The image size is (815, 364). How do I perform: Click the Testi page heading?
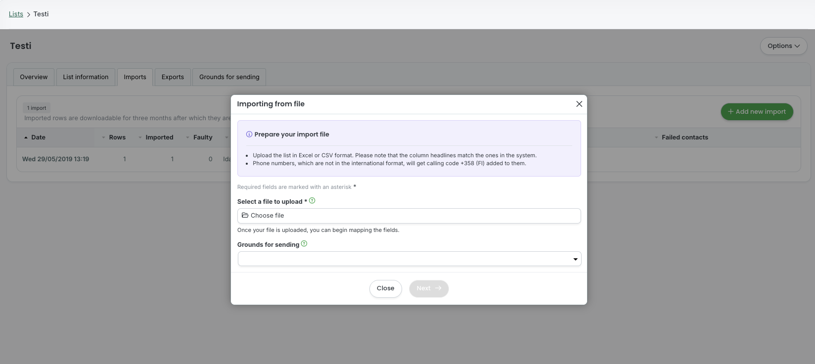pyautogui.click(x=21, y=46)
